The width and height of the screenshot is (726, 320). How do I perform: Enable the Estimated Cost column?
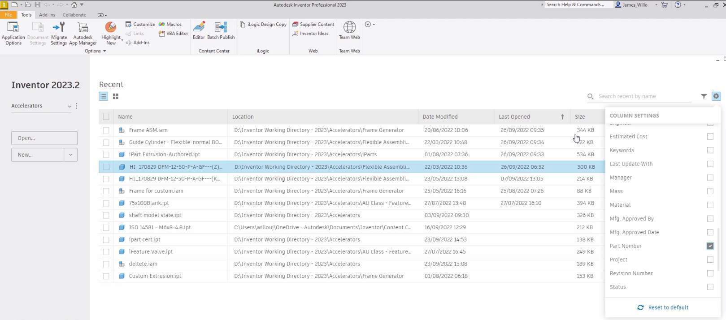[710, 137]
